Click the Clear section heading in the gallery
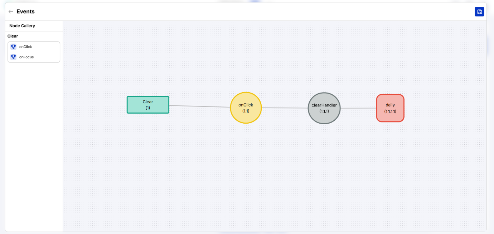494x234 pixels. (13, 36)
